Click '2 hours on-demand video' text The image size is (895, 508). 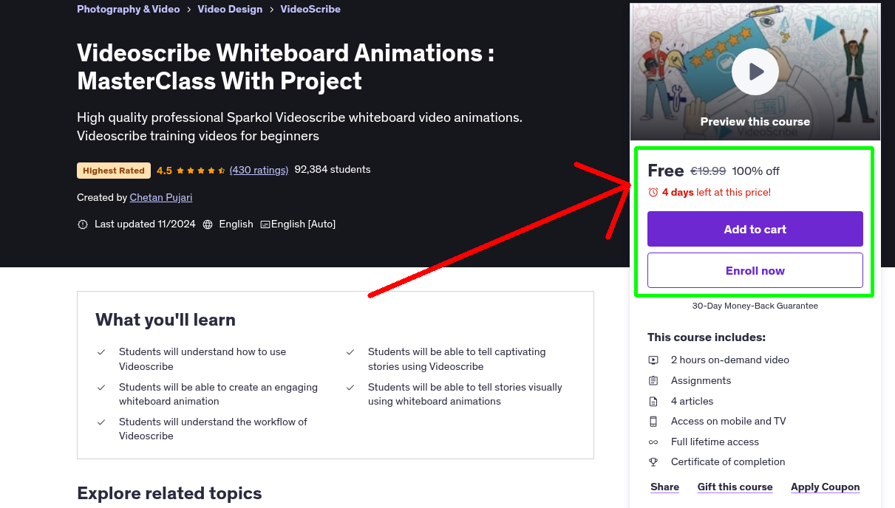pyautogui.click(x=730, y=360)
